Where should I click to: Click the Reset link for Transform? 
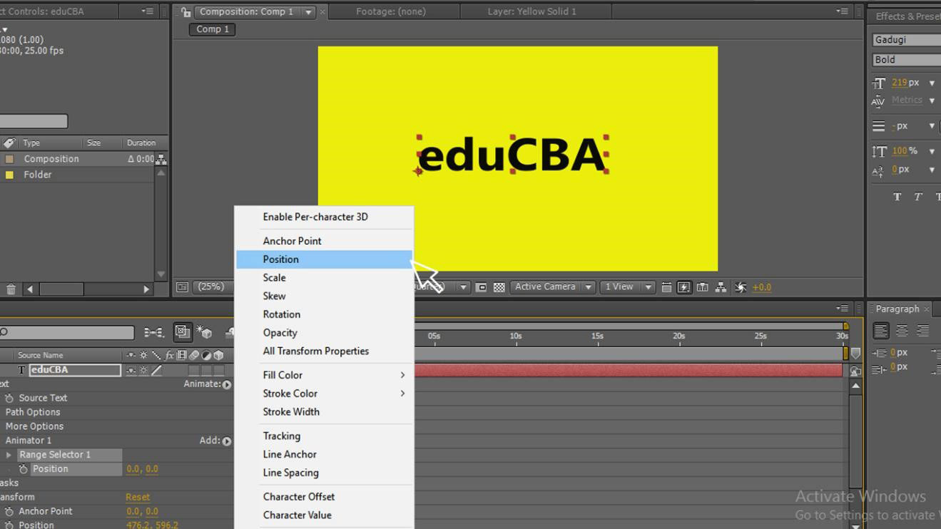pyautogui.click(x=138, y=498)
